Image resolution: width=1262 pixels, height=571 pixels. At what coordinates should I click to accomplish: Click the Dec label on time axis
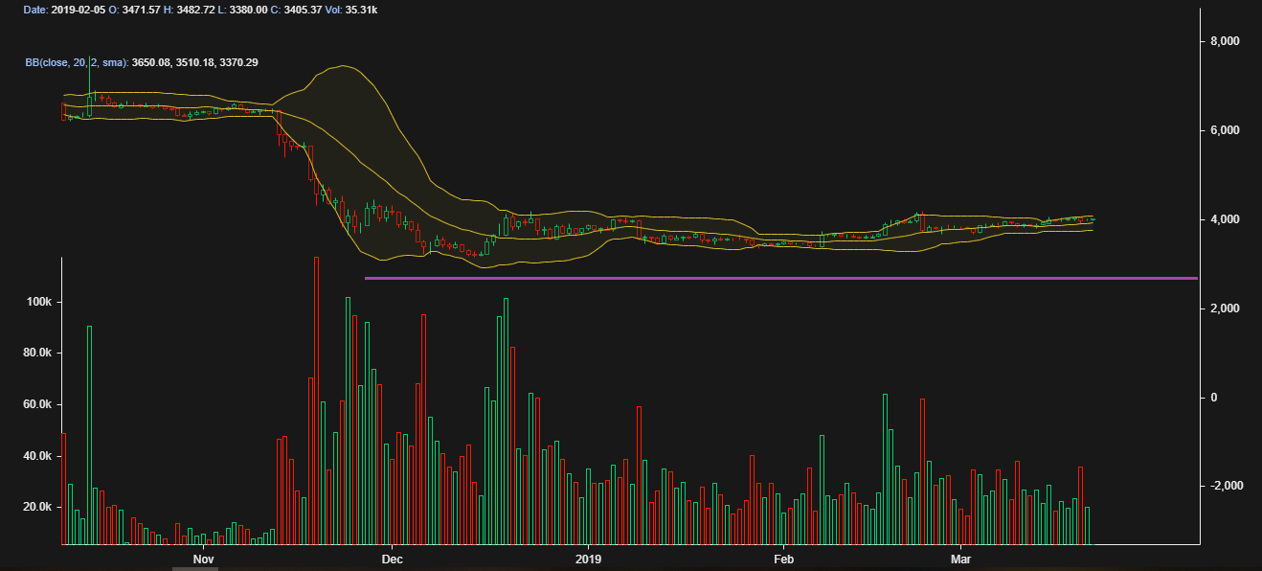(393, 558)
